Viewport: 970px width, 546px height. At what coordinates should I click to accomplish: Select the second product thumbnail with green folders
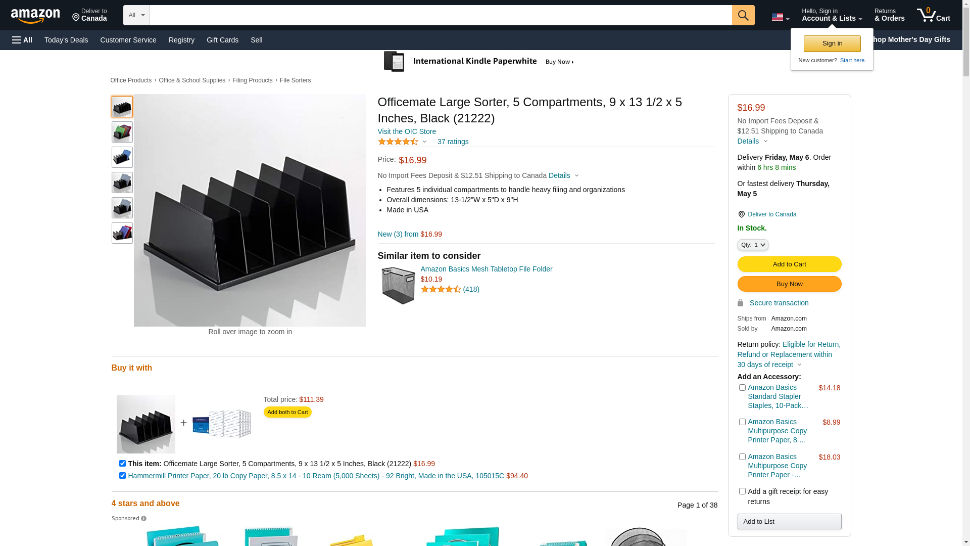[x=122, y=132]
